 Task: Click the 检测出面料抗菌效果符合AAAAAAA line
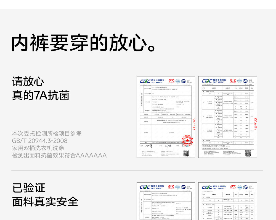tap(59, 155)
